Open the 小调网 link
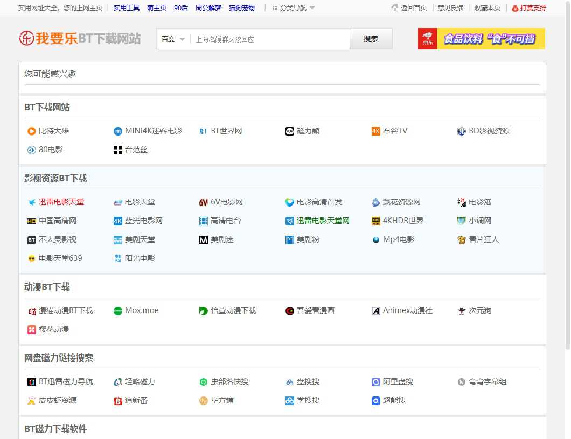The image size is (571, 439). [480, 221]
